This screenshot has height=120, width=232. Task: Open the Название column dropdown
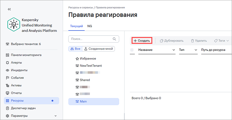pyautogui.click(x=174, y=50)
